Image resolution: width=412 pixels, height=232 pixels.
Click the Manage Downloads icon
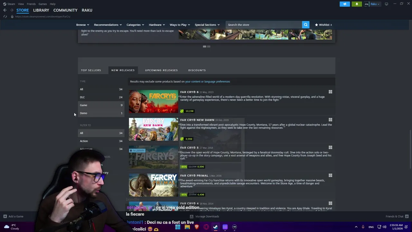(x=192, y=217)
